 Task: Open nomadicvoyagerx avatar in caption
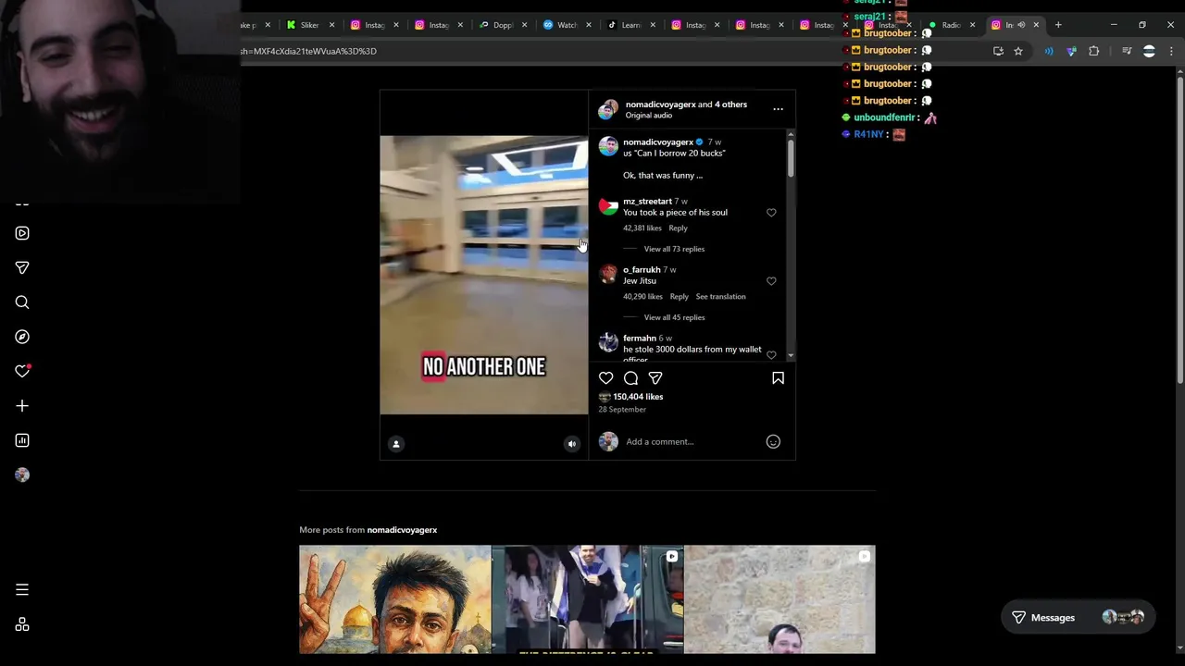(608, 147)
